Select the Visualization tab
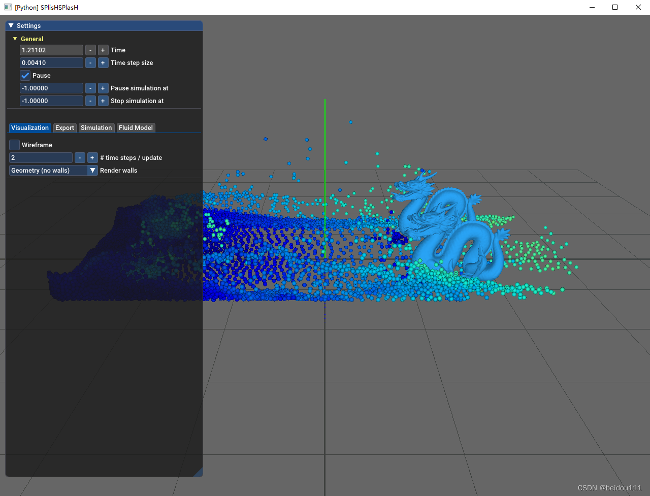The image size is (650, 496). (30, 127)
